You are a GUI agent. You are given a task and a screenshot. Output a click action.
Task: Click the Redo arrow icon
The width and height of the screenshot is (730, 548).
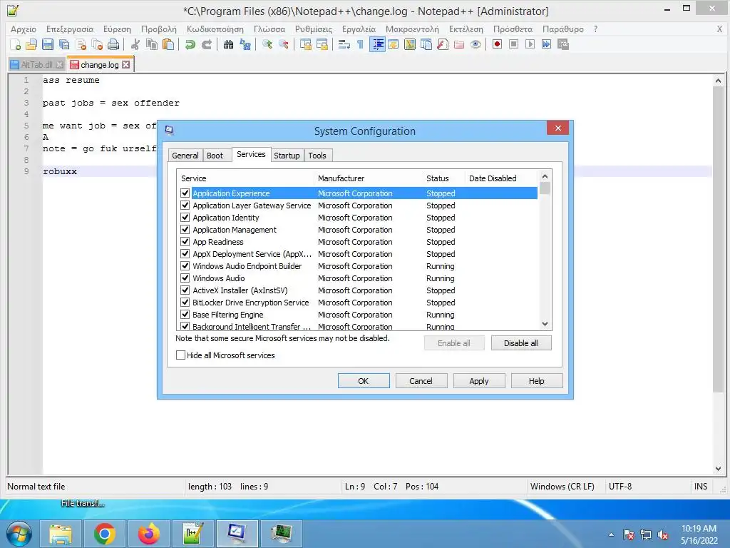(x=207, y=44)
